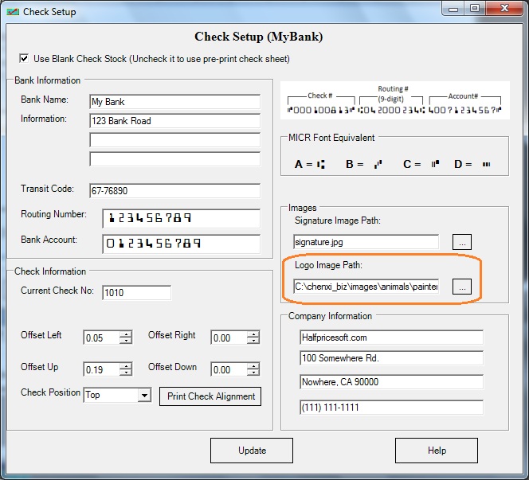Edit the Current Check No field
Screen dimensions: 529x480
(x=136, y=293)
